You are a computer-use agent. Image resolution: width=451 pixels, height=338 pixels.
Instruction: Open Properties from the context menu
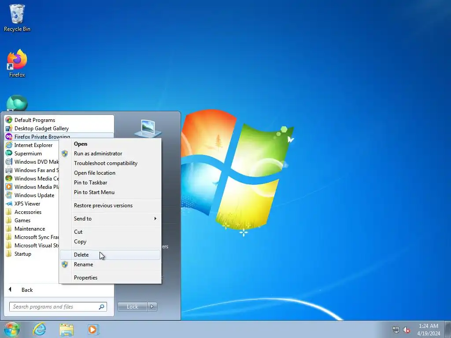point(110,278)
